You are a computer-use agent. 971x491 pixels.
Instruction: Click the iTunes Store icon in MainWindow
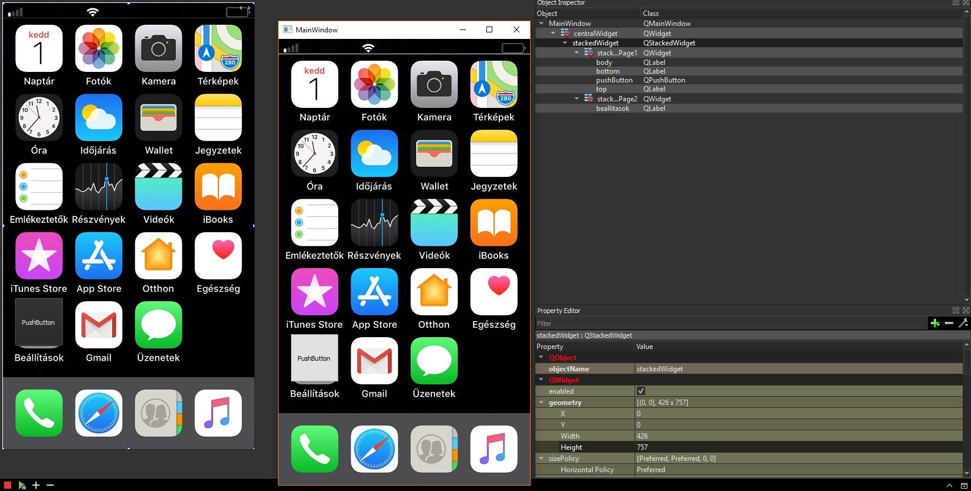pyautogui.click(x=315, y=292)
